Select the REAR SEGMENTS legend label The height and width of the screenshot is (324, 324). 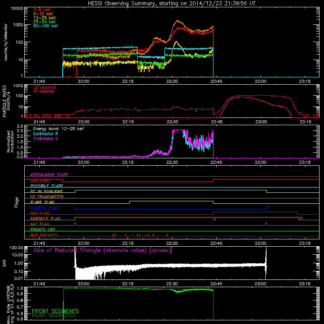click(54, 315)
